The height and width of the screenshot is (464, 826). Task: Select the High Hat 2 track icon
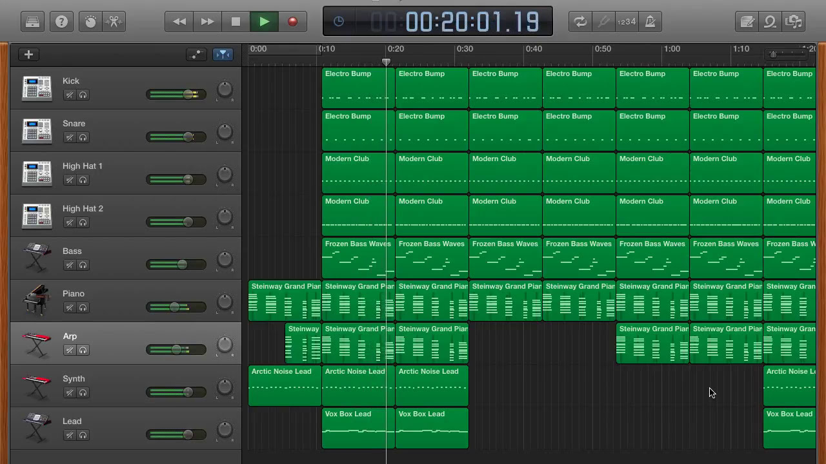pyautogui.click(x=37, y=216)
